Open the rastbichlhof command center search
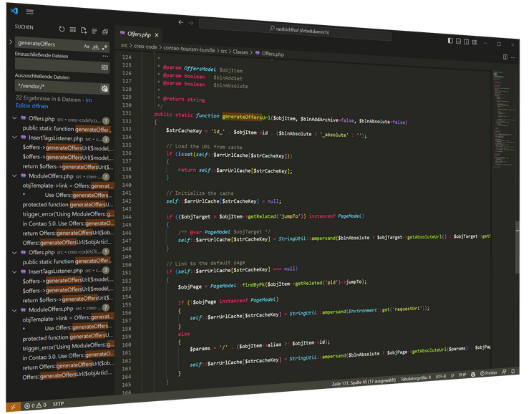Image resolution: width=531 pixels, height=414 pixels. pos(296,30)
